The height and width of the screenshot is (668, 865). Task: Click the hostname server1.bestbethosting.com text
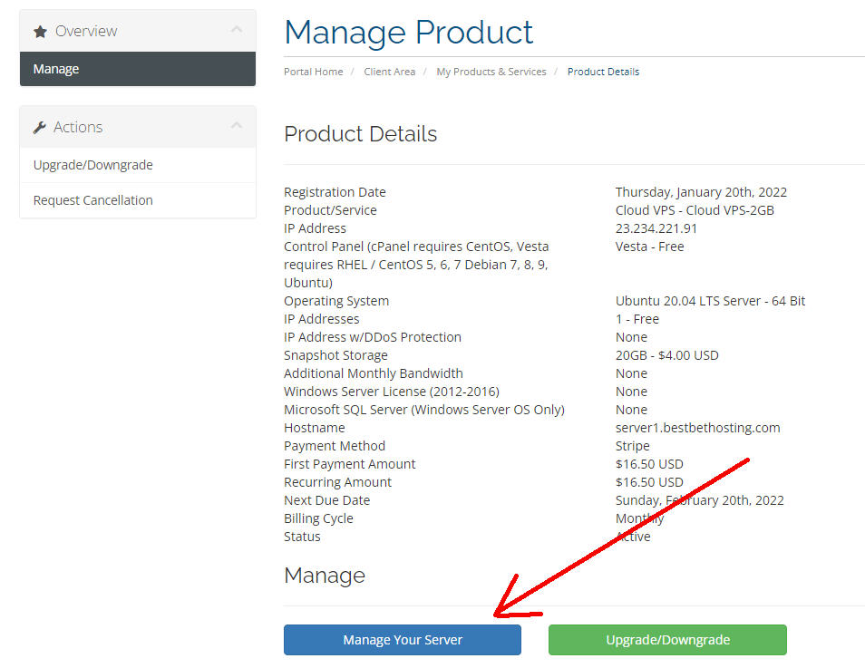697,428
